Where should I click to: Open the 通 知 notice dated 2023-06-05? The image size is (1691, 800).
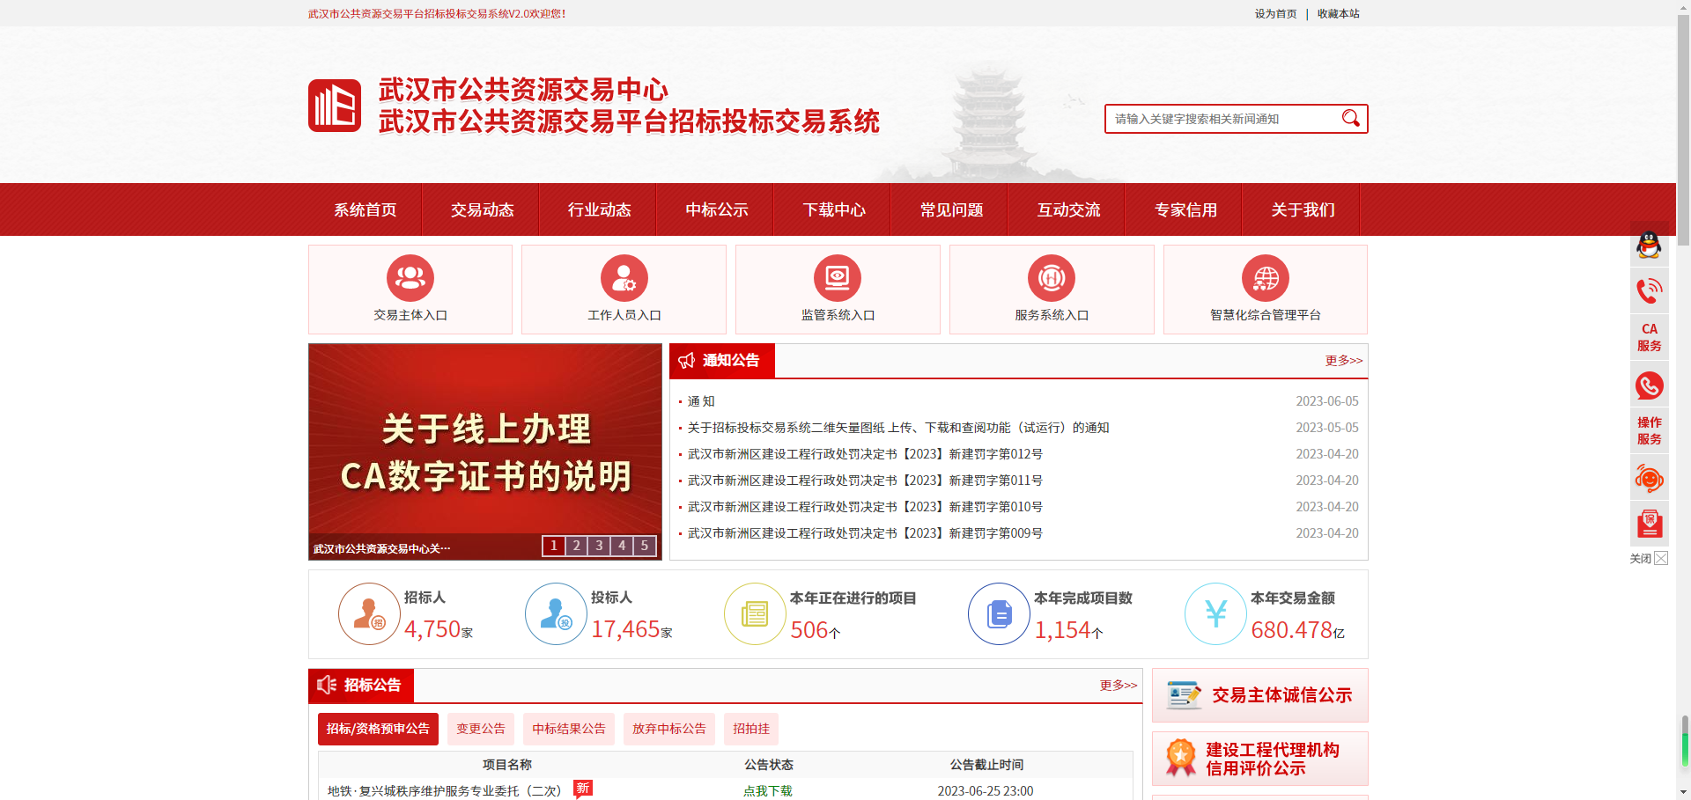tap(701, 401)
